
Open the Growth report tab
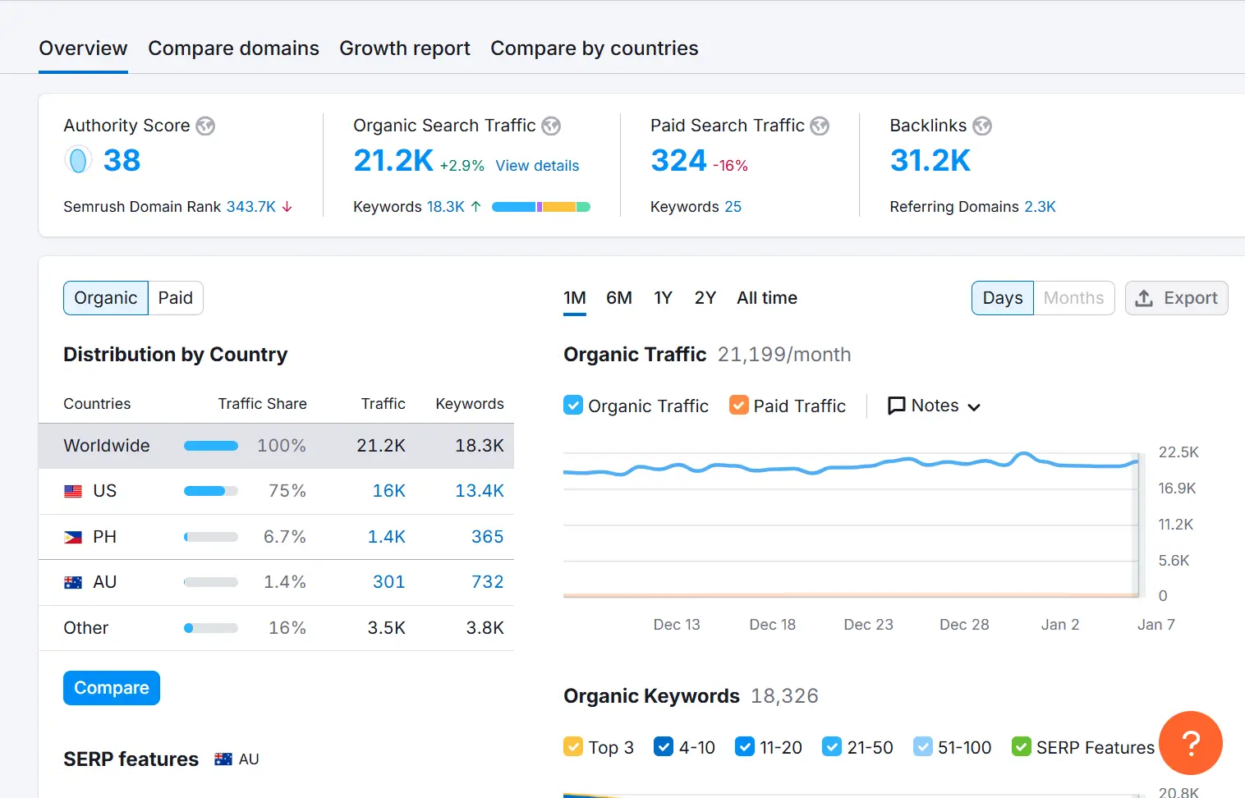point(405,48)
